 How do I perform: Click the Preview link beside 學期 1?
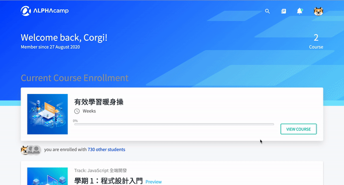154,182
